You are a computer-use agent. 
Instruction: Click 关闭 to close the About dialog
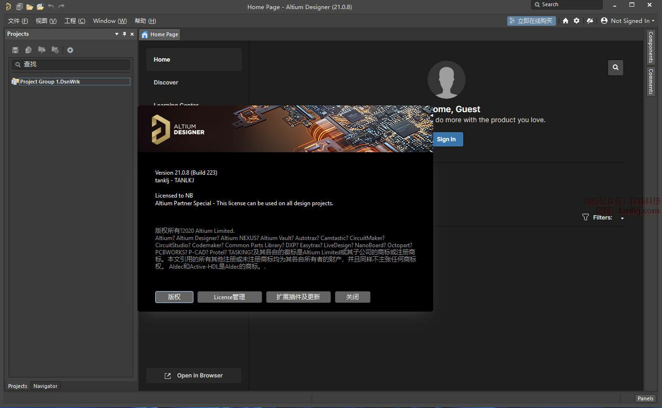click(x=352, y=297)
